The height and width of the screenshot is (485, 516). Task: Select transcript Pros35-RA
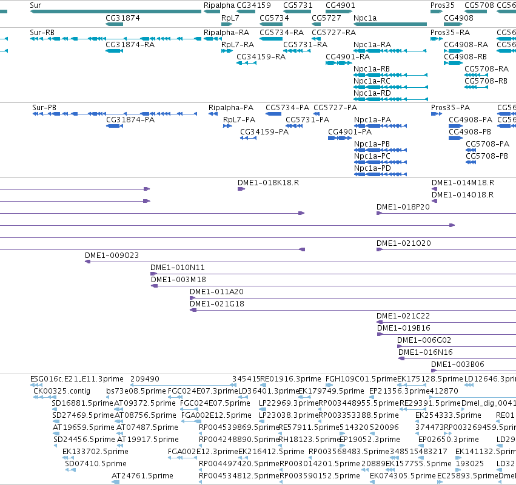pos(437,39)
